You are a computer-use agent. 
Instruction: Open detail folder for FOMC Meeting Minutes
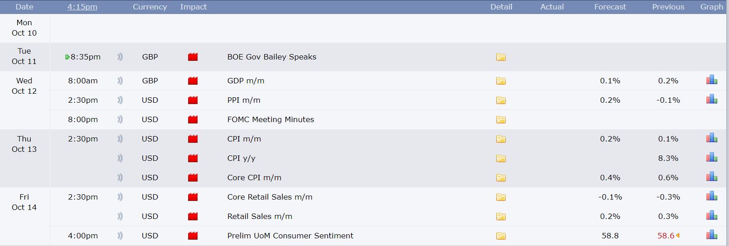coord(501,120)
